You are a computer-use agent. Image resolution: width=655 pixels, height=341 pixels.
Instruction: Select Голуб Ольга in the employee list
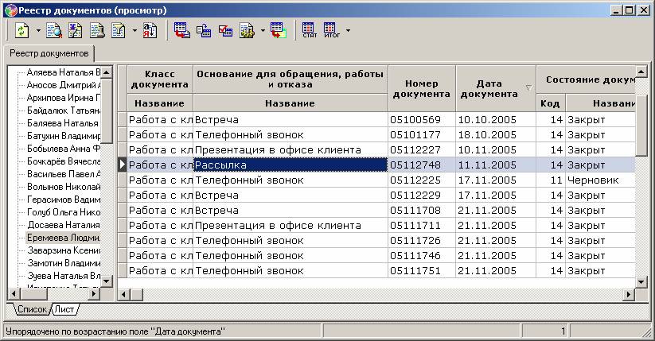click(63, 212)
